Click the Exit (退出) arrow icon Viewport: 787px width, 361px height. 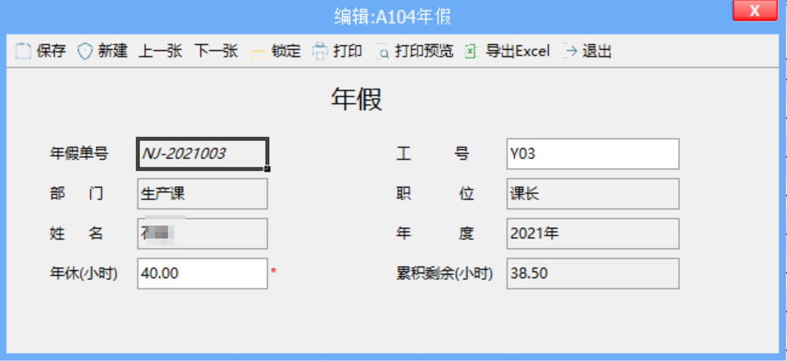point(569,51)
